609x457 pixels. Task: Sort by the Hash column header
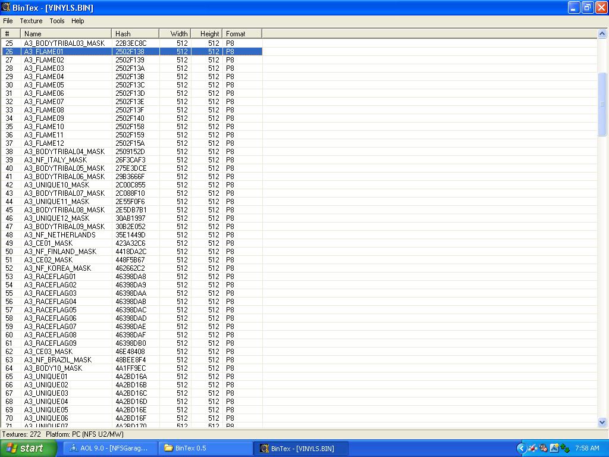point(135,34)
